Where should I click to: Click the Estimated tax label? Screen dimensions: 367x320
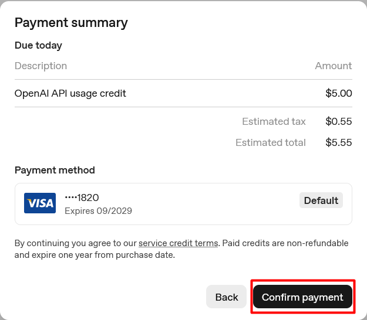pyautogui.click(x=274, y=121)
